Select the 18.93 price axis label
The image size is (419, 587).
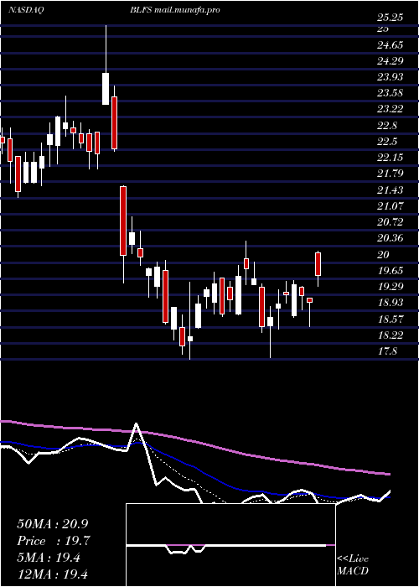pos(391,303)
